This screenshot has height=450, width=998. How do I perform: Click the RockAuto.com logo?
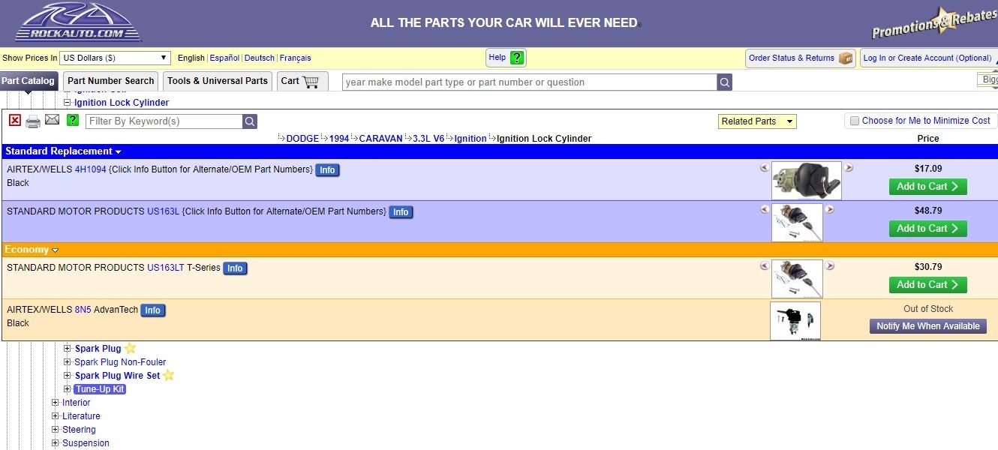pos(78,21)
